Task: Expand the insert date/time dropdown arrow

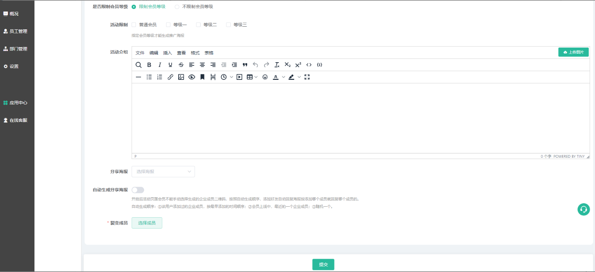Action: point(231,77)
